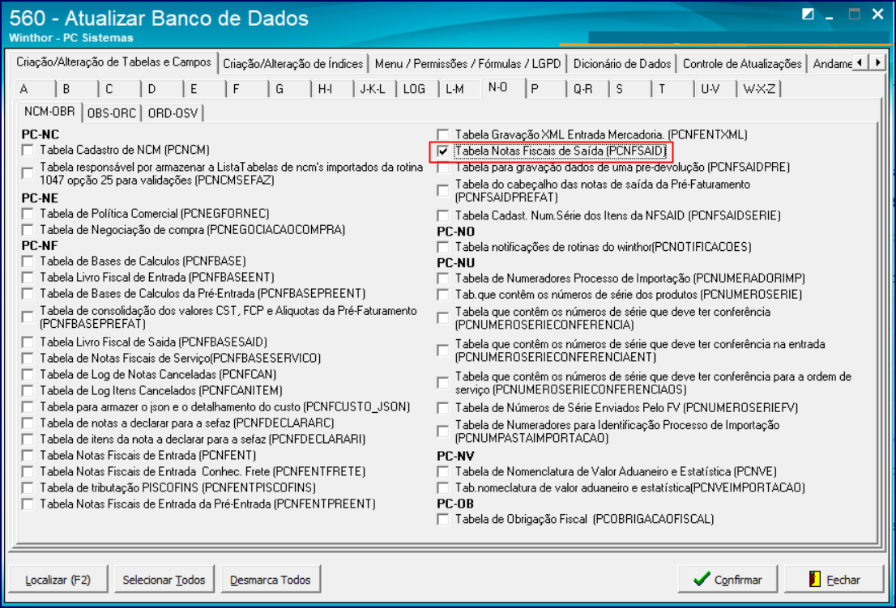Click the tab scroll left arrow
Screen dimensions: 896x608
[x=860, y=62]
